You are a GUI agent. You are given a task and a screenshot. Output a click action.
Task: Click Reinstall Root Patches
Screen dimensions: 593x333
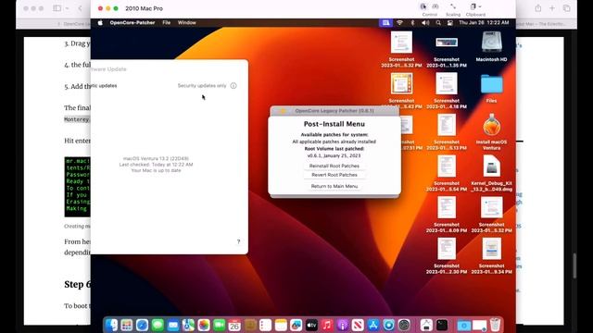click(334, 166)
